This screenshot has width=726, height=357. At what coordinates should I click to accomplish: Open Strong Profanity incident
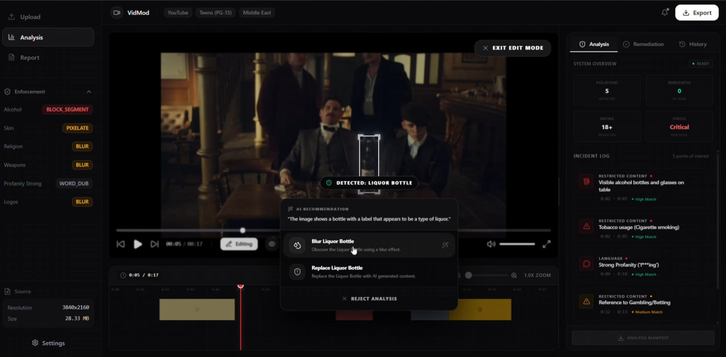641,266
